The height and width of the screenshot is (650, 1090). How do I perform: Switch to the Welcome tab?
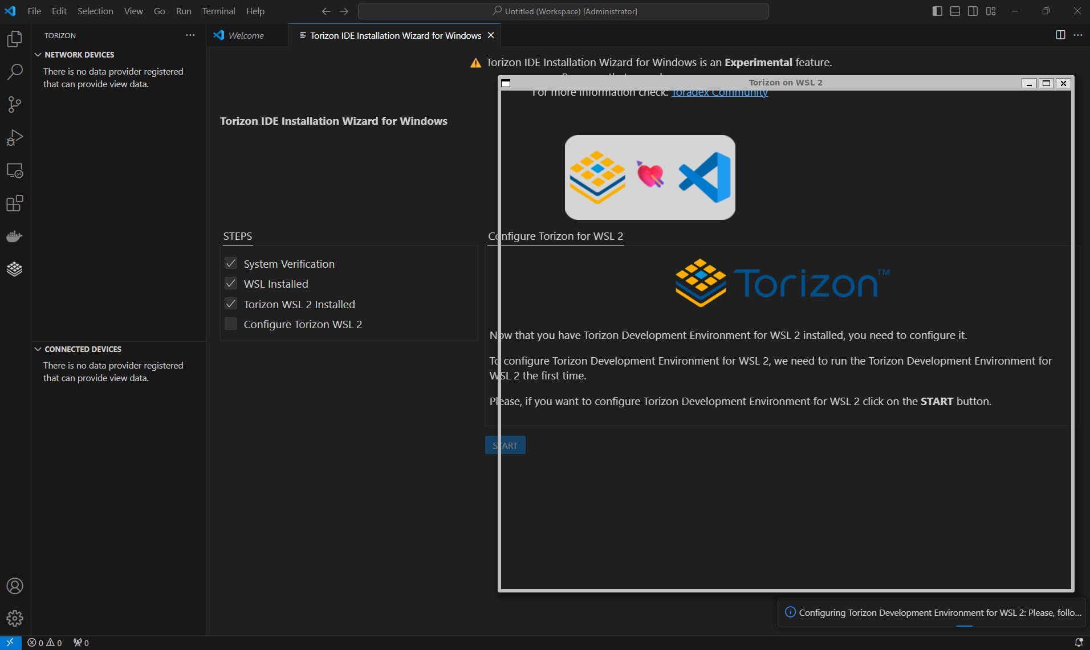point(247,35)
